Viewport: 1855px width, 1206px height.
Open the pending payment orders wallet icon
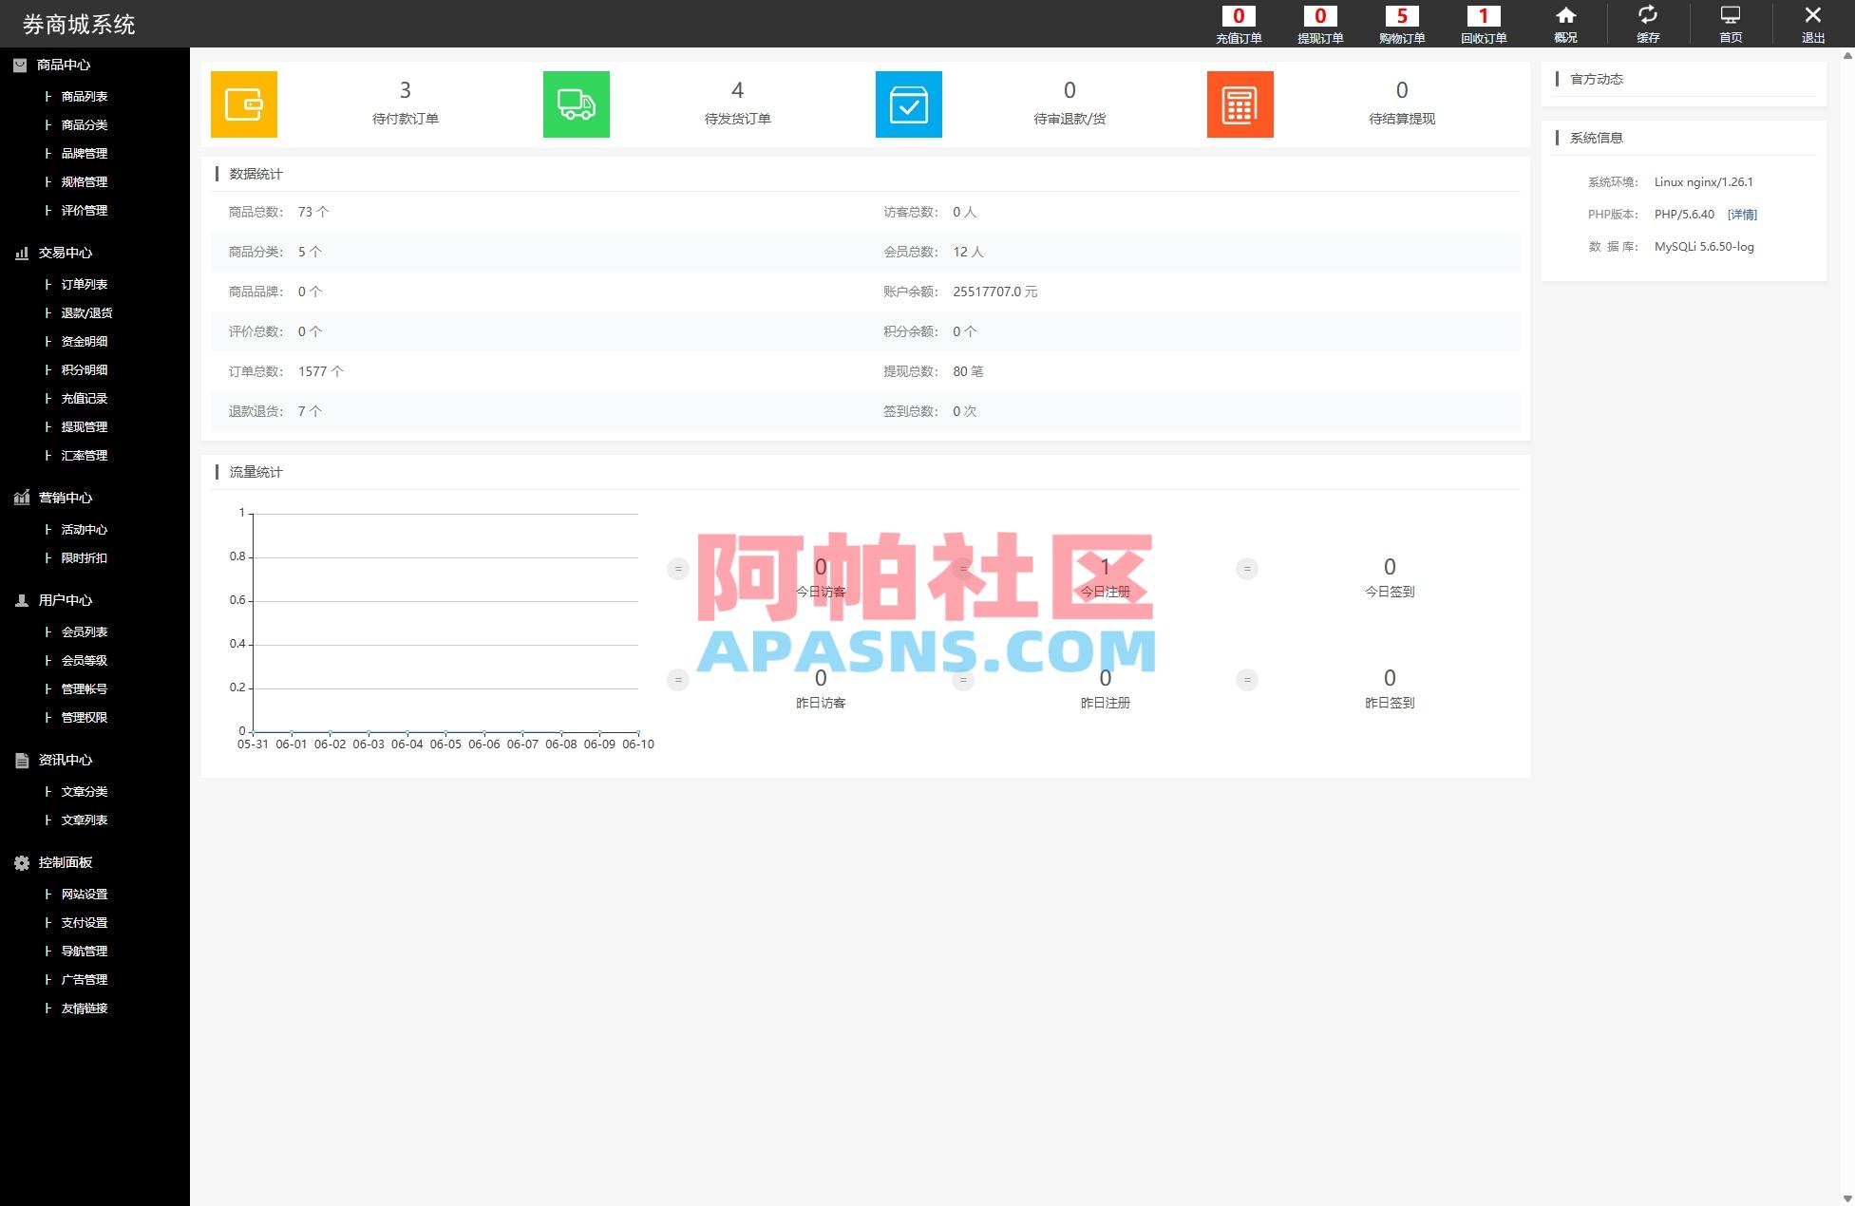(243, 104)
